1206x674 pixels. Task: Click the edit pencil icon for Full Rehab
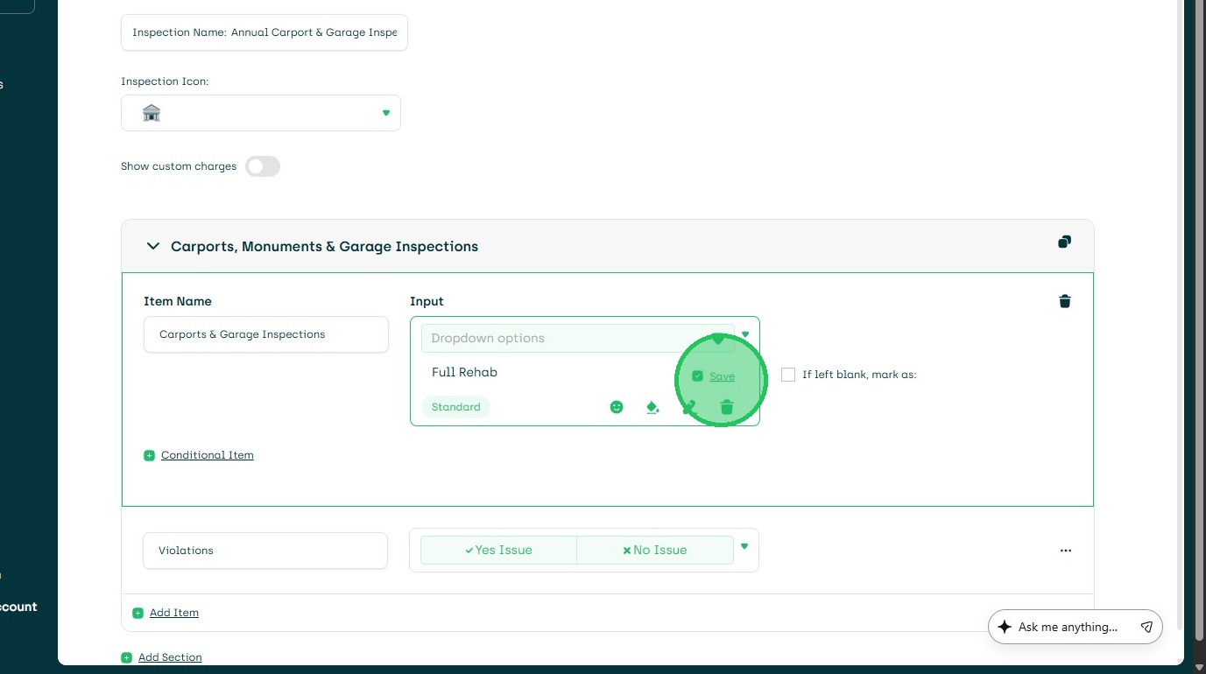pyautogui.click(x=689, y=407)
